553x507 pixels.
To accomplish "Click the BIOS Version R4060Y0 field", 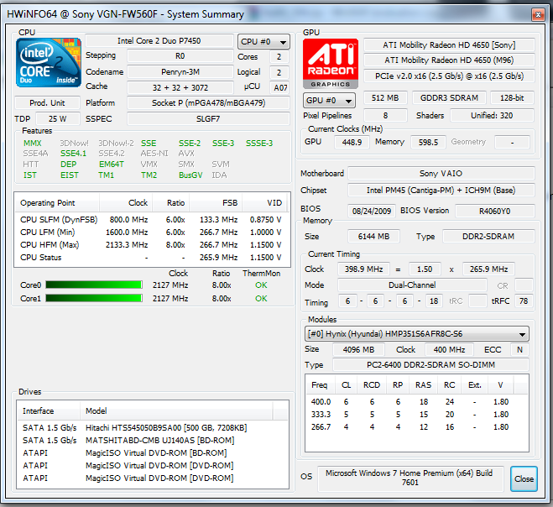I will 495,211.
